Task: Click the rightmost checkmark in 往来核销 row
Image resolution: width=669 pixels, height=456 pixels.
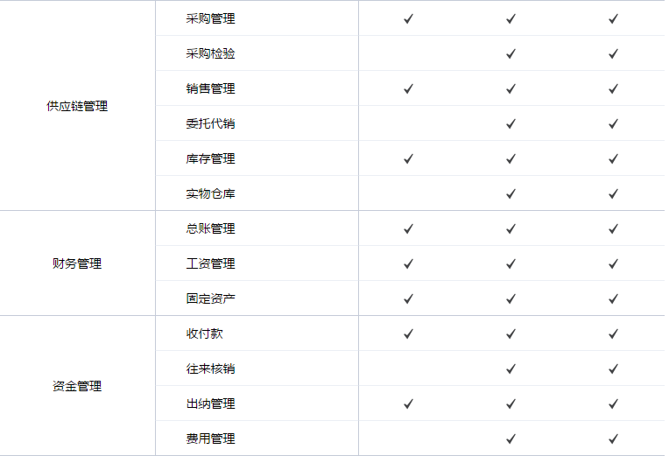Action: click(x=613, y=368)
